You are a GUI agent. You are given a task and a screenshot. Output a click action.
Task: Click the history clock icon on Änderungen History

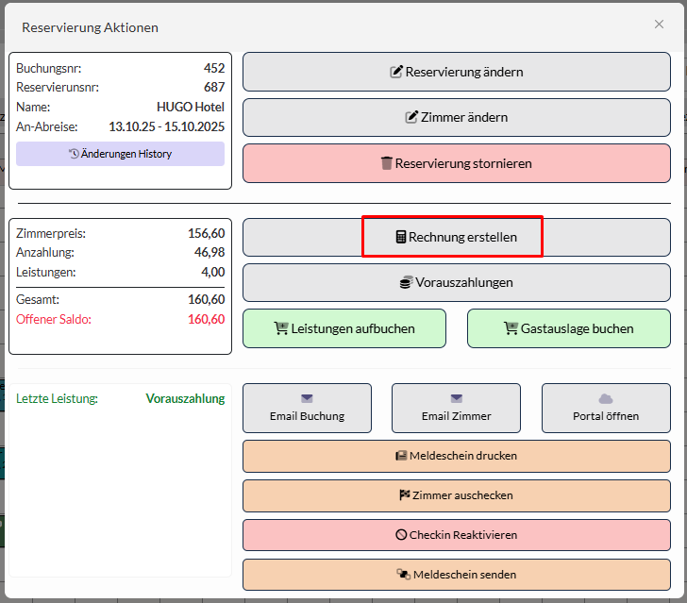click(75, 154)
